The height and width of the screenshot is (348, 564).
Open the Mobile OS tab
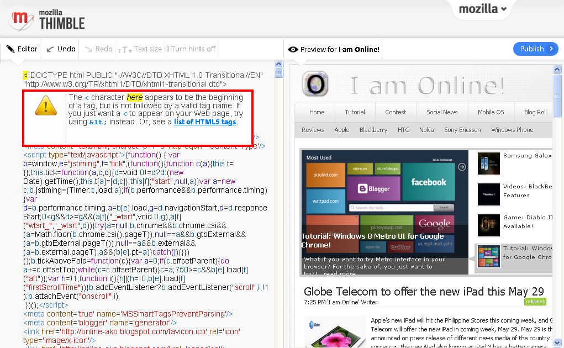pyautogui.click(x=491, y=112)
